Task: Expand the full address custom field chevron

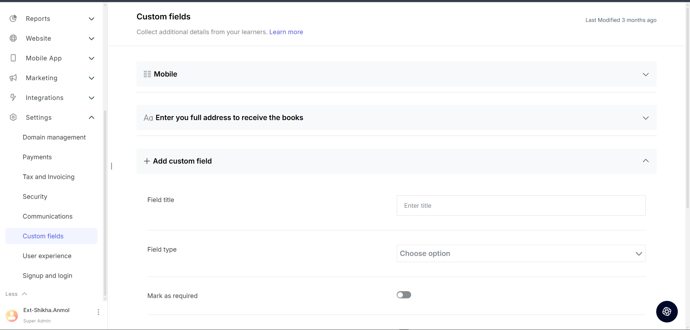Action: click(x=645, y=118)
